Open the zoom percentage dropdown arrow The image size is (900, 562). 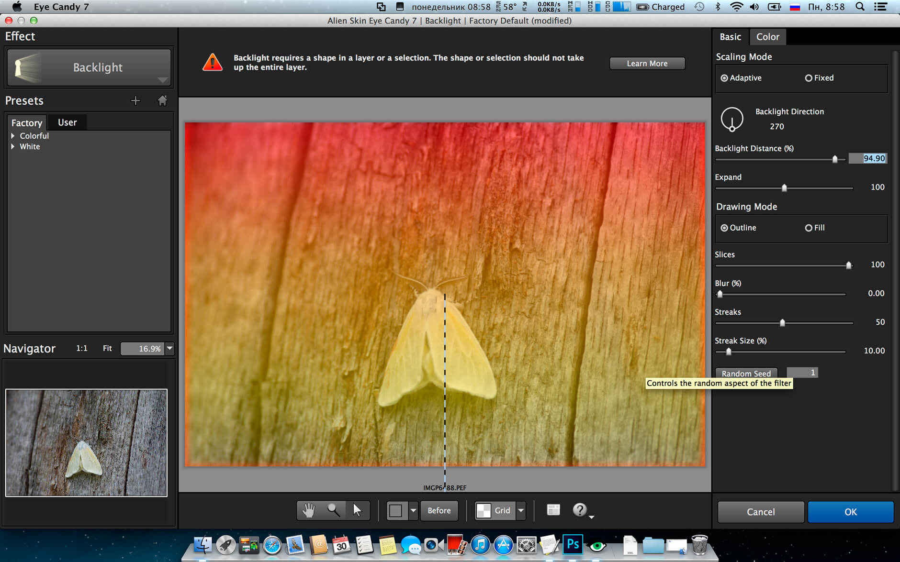(x=169, y=348)
